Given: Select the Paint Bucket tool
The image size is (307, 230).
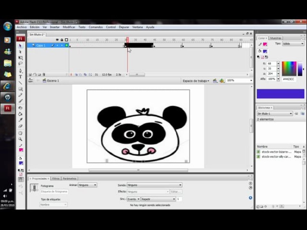Looking at the screenshot, I should pos(20,114).
